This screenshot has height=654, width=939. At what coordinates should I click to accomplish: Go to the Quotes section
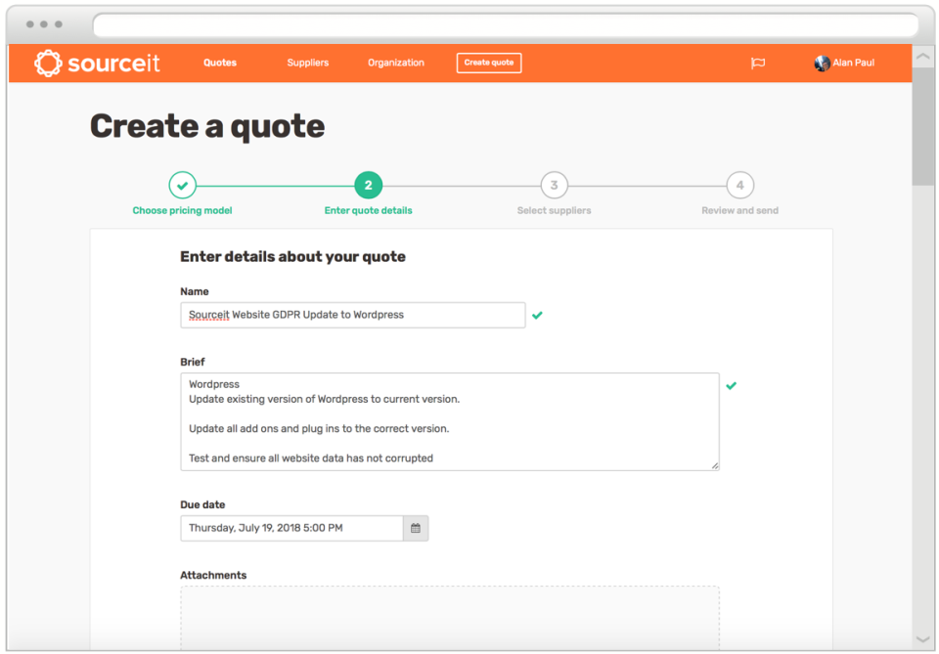219,63
